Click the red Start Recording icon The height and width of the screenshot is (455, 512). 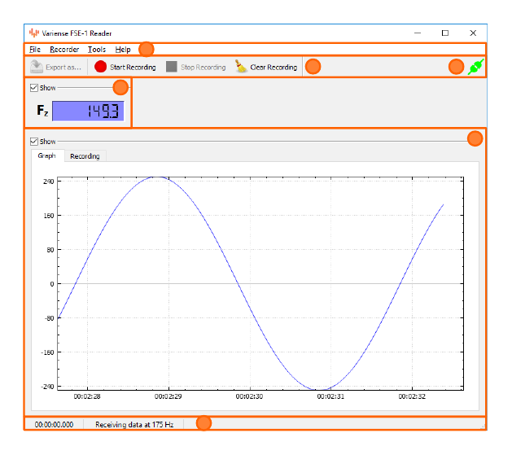click(x=100, y=67)
